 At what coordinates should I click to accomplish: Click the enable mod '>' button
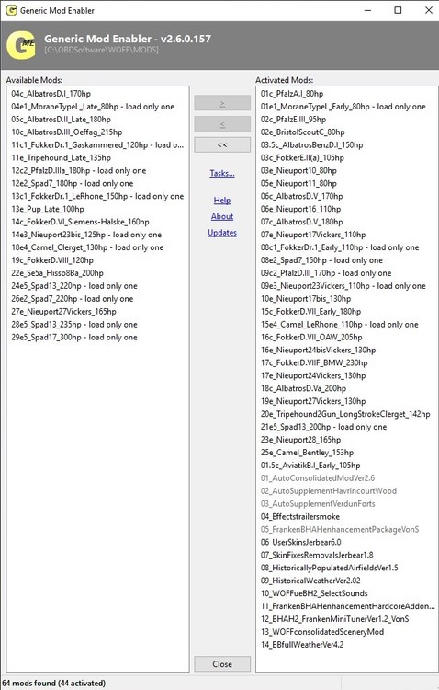coord(222,103)
